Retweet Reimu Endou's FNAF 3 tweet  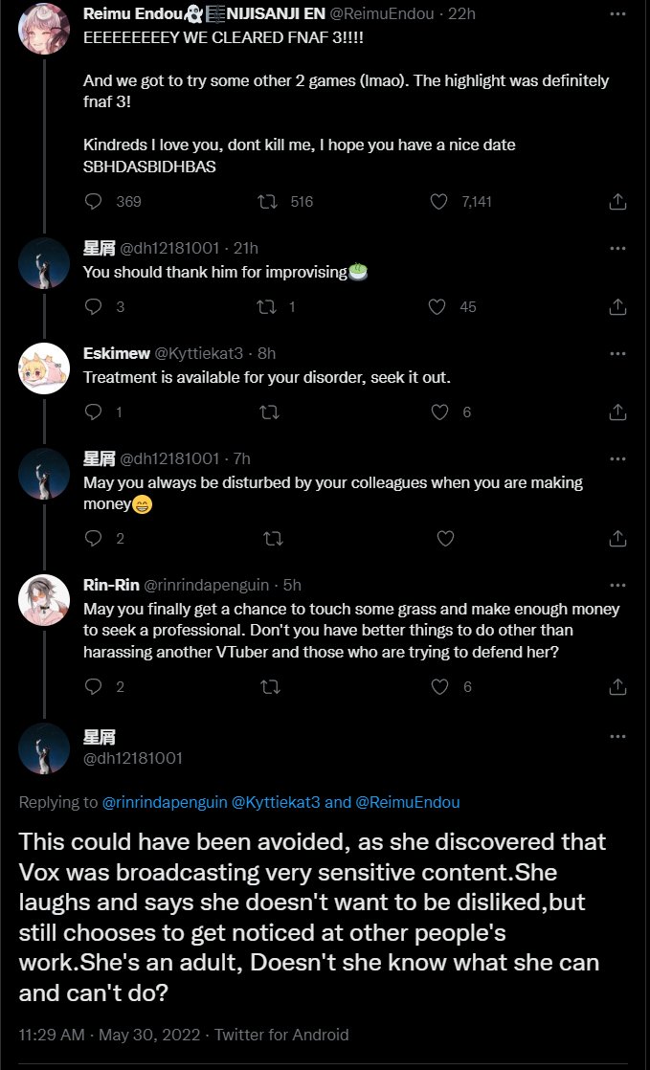pos(270,201)
